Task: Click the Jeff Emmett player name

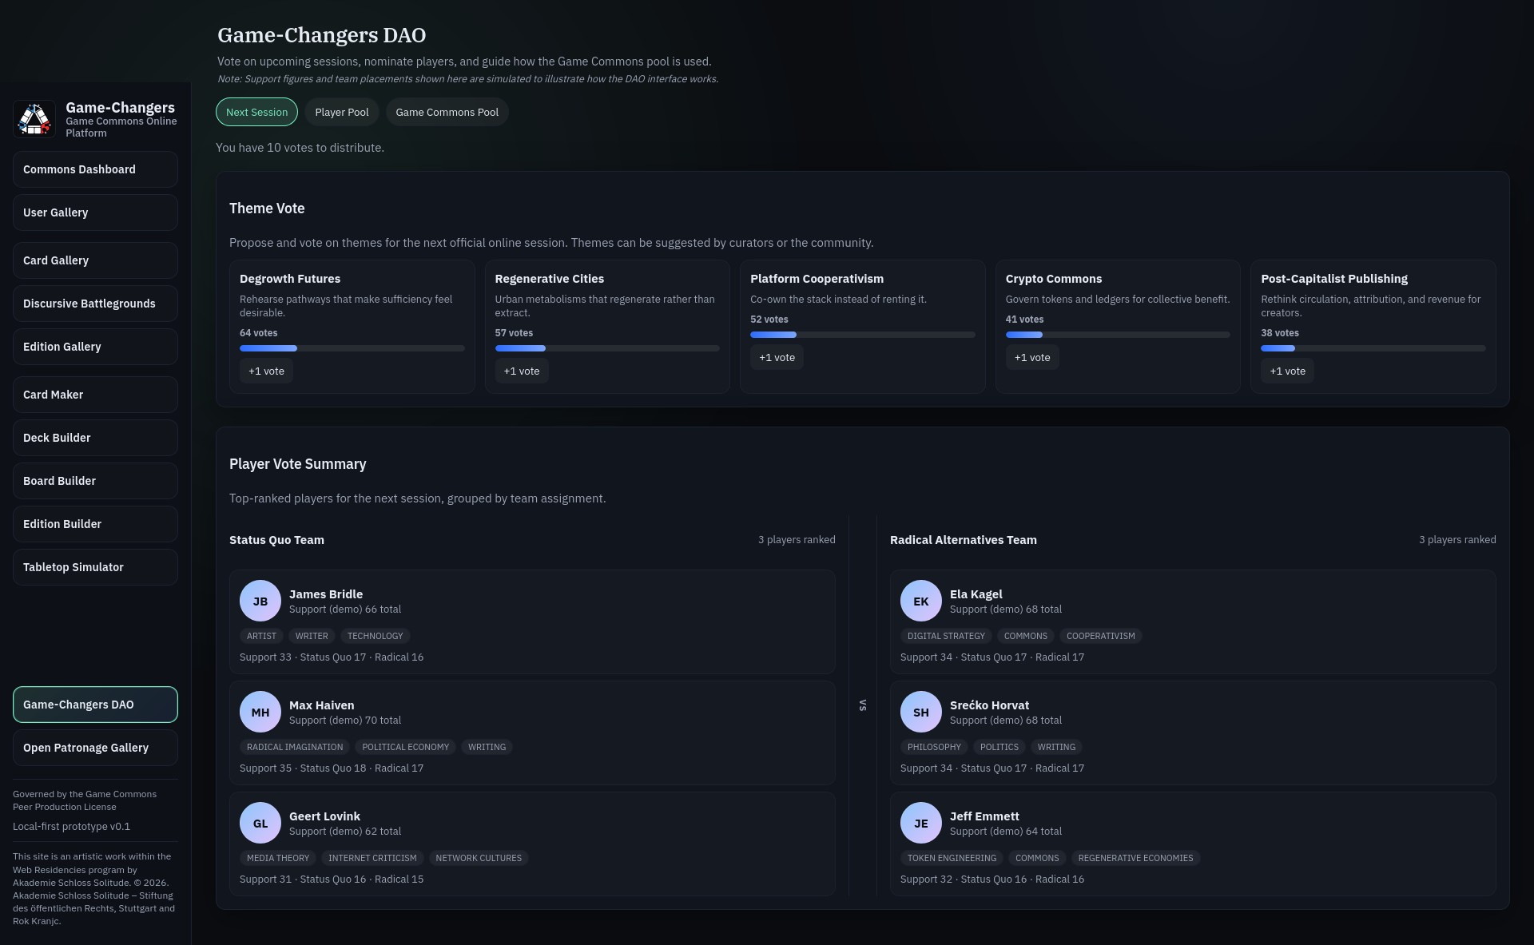Action: coord(984,816)
